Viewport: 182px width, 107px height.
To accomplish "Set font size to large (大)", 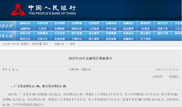I will coord(9,70).
